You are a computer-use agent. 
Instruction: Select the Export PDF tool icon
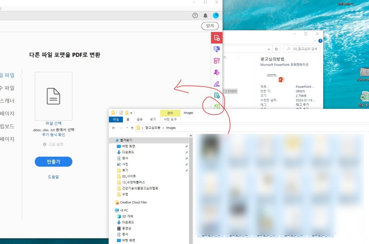coord(217,95)
